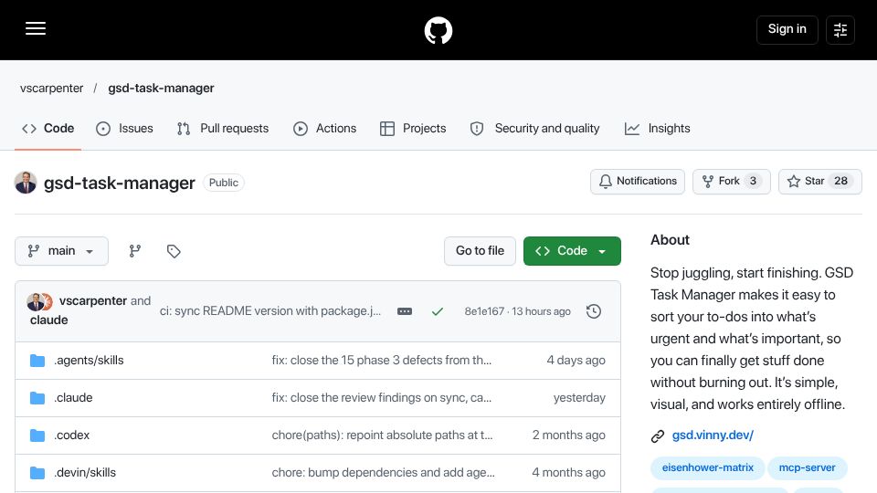Open the Pull requests tab
Viewport: 877px width, 493px height.
pos(223,129)
